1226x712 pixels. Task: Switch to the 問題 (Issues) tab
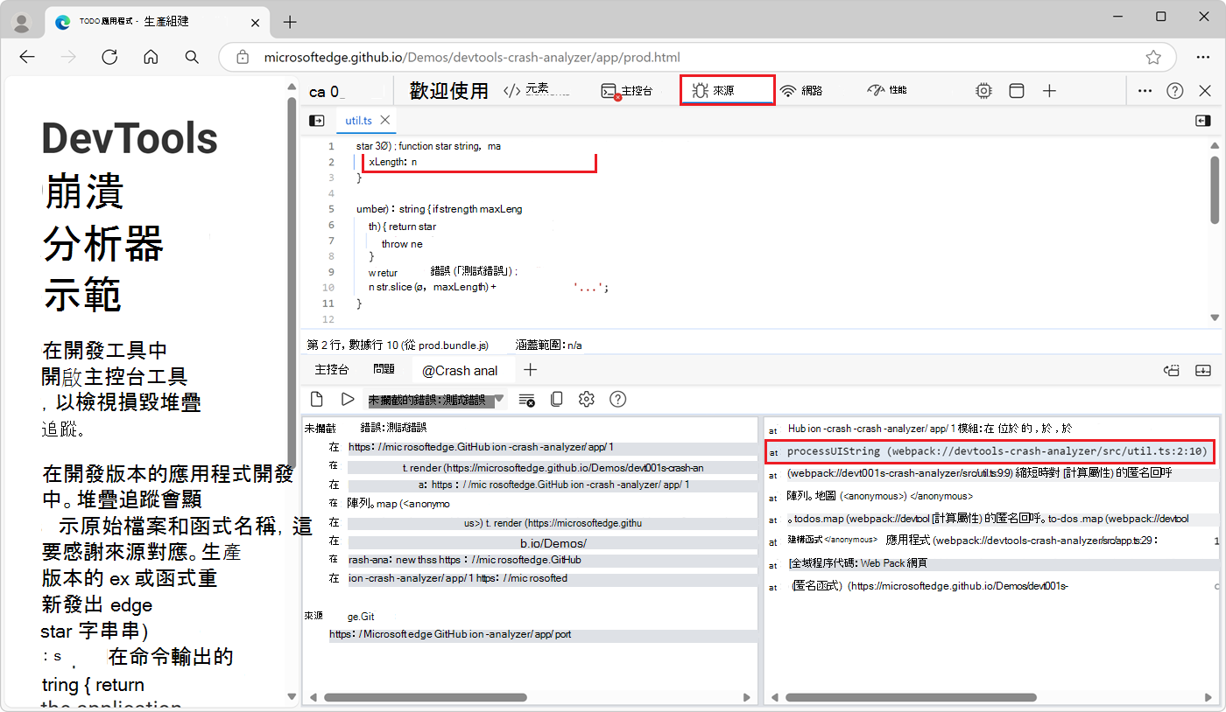pyautogui.click(x=384, y=368)
